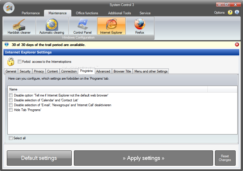Select the Programs settings tab
The width and height of the screenshot is (243, 171).
point(87,71)
